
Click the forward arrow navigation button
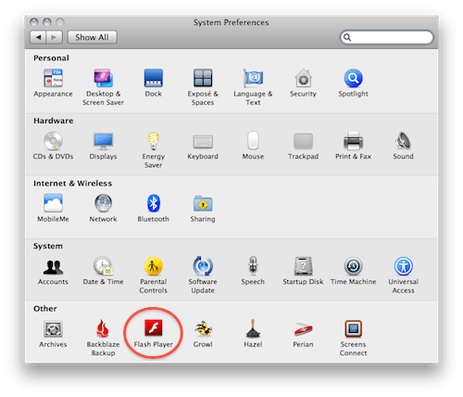pyautogui.click(x=55, y=37)
